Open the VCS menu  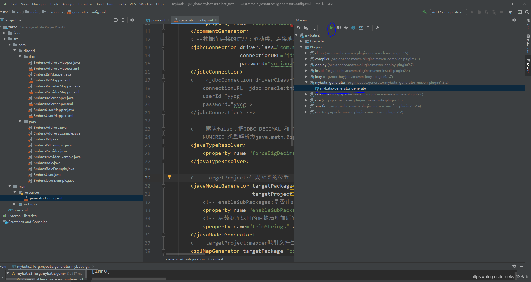click(x=133, y=4)
